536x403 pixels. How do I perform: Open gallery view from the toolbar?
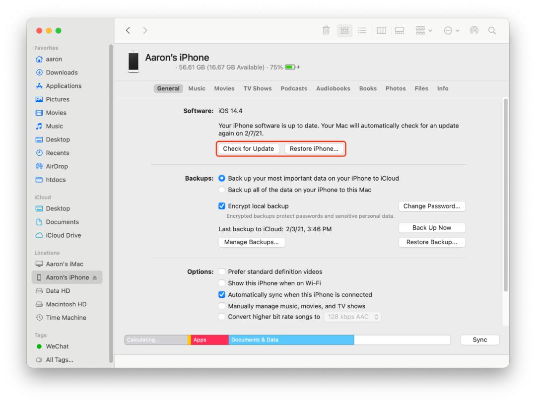[400, 30]
